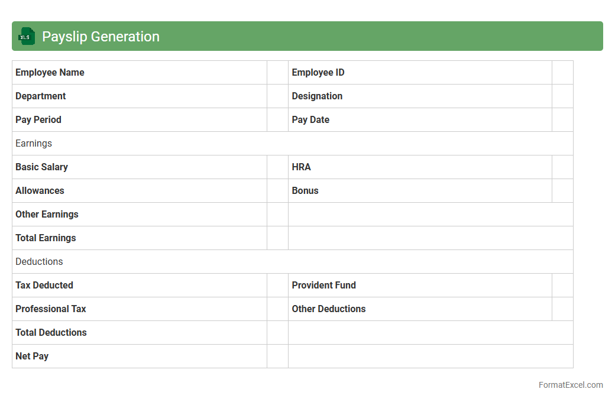Click the value cell beside Net Pay

coord(277,356)
